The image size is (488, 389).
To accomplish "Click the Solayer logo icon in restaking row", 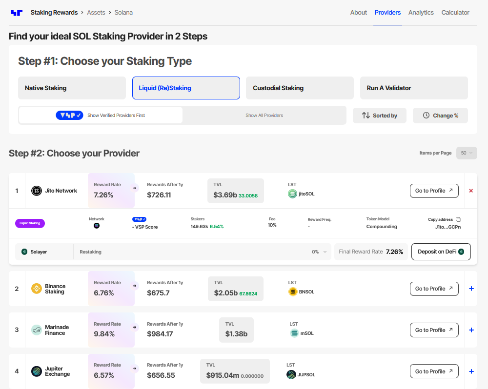I will 24,252.
